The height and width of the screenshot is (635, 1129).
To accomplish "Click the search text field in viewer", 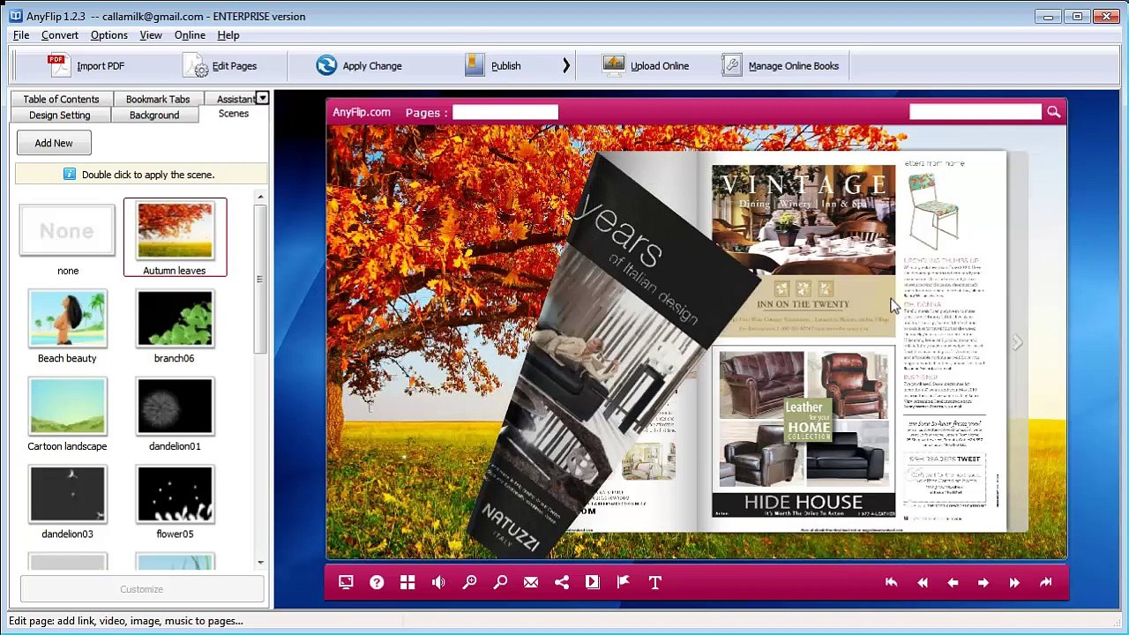I will pyautogui.click(x=976, y=112).
